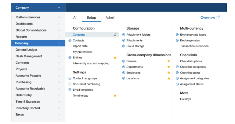Click plus icon beside Cloud storage
The image size is (235, 124).
pyautogui.click(x=124, y=46)
